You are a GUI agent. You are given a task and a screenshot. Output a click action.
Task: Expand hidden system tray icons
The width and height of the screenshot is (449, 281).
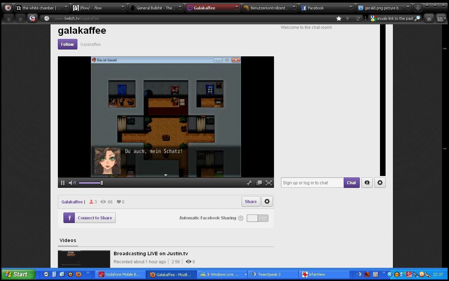(x=390, y=274)
